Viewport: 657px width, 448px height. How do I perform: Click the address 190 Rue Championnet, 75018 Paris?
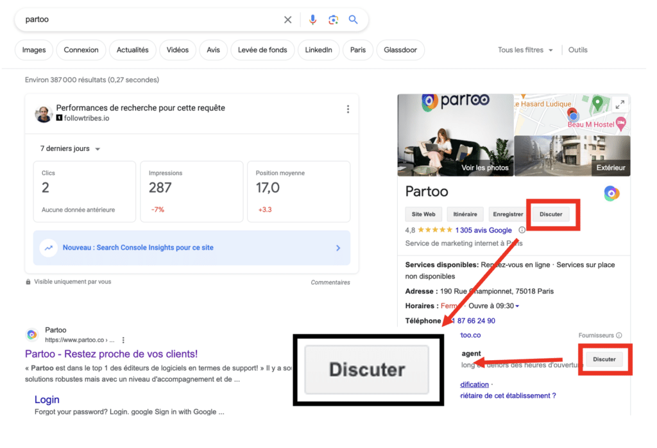coord(497,291)
